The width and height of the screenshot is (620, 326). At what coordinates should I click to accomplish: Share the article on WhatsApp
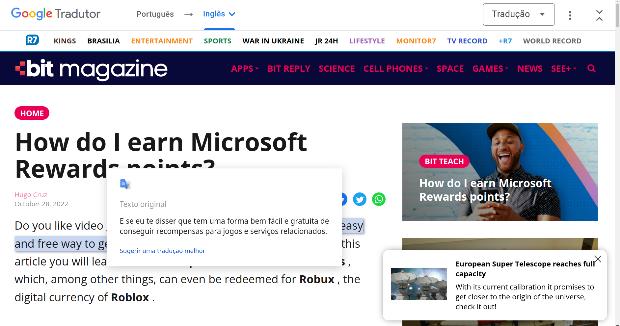379,199
